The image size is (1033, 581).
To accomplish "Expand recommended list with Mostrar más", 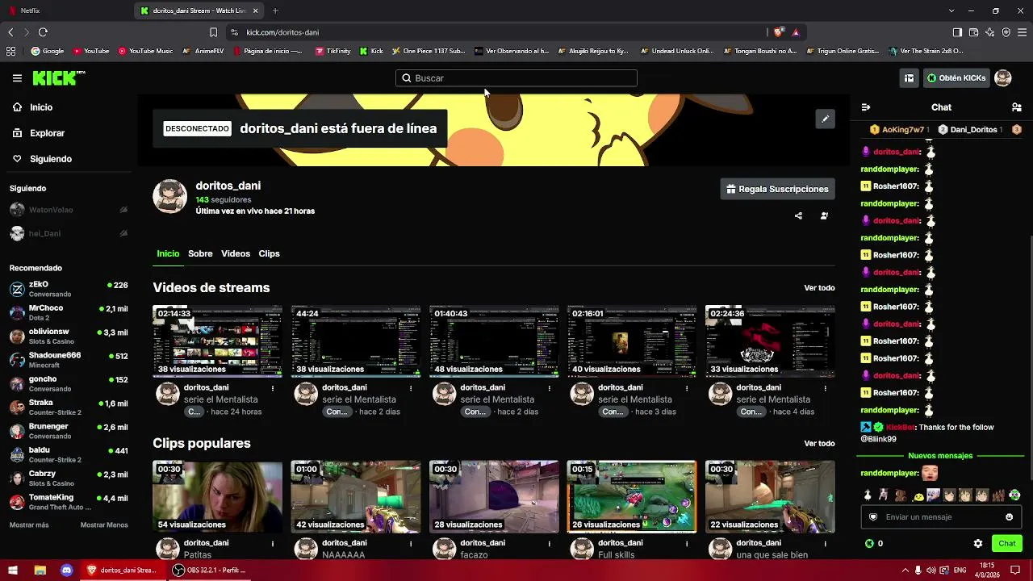I will 29,525.
